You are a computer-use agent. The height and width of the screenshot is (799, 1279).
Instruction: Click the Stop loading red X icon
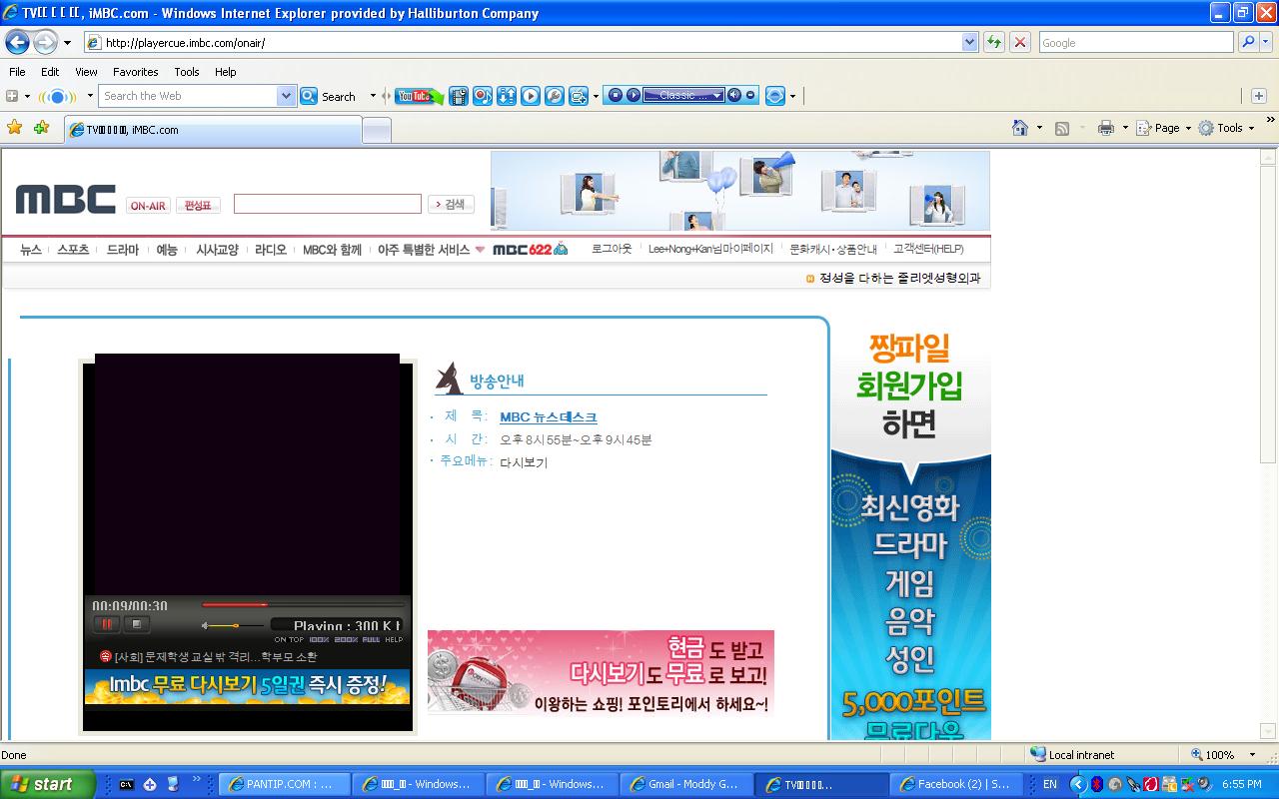click(1020, 42)
